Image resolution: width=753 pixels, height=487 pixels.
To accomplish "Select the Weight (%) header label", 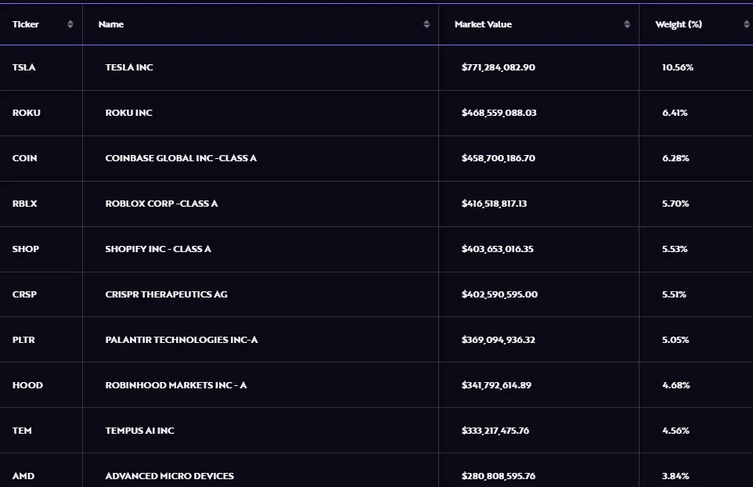I will click(x=679, y=24).
